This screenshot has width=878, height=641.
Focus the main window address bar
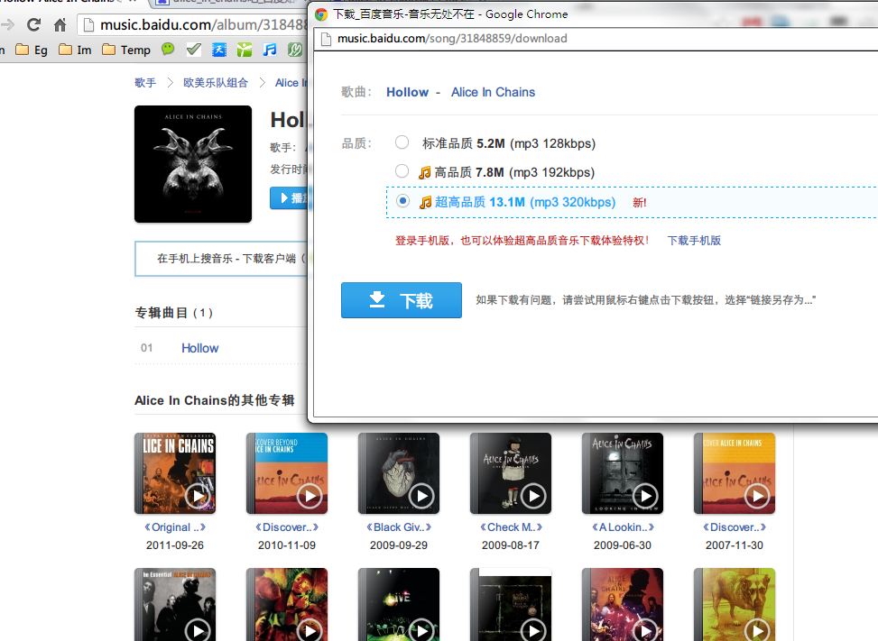tap(194, 24)
